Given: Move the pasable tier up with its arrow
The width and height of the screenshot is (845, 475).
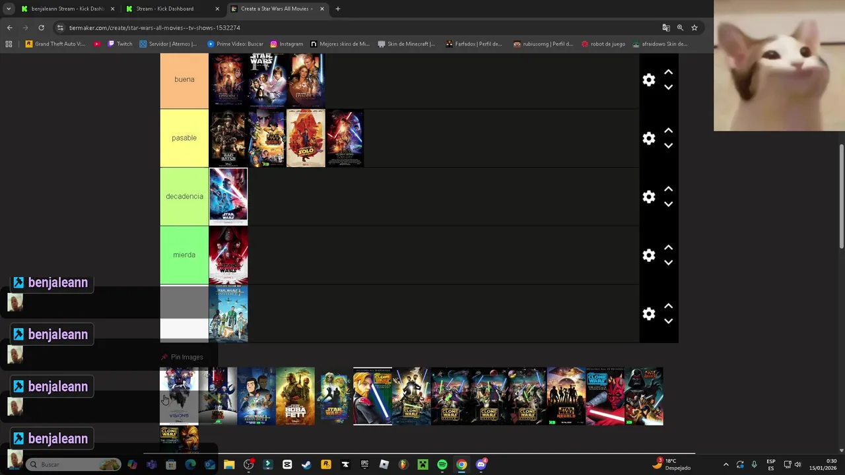Looking at the screenshot, I should point(668,131).
